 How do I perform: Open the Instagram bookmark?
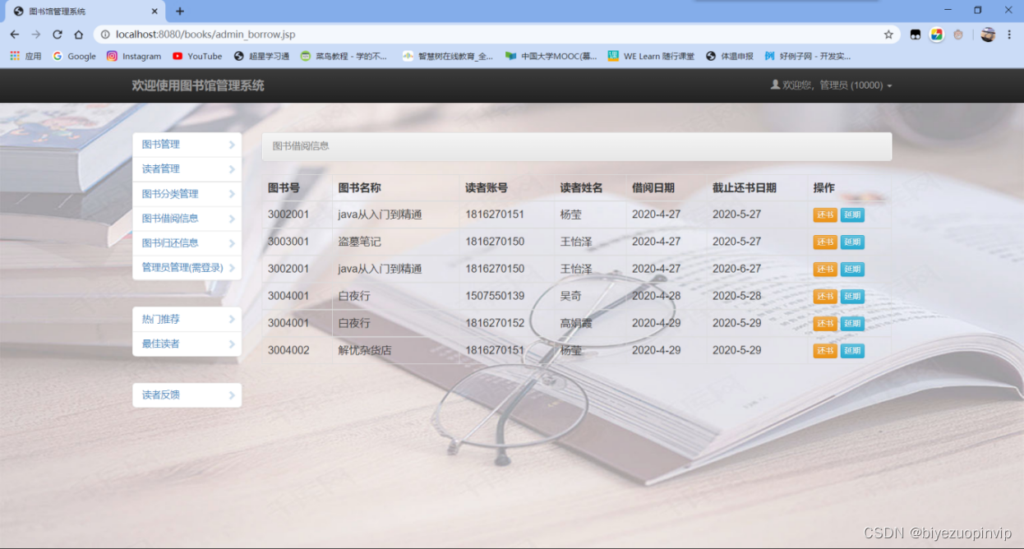coord(134,56)
